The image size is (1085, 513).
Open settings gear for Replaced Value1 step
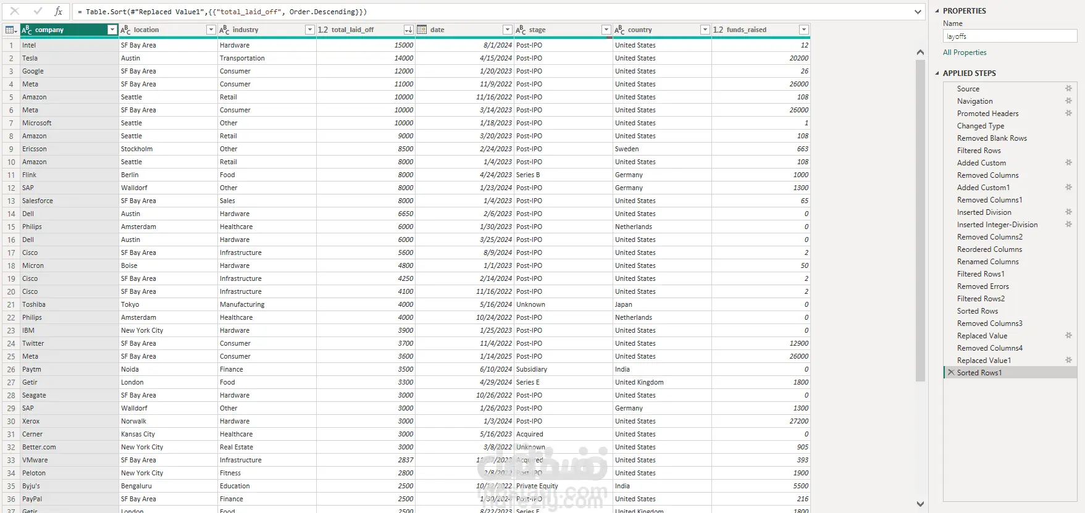[1068, 360]
